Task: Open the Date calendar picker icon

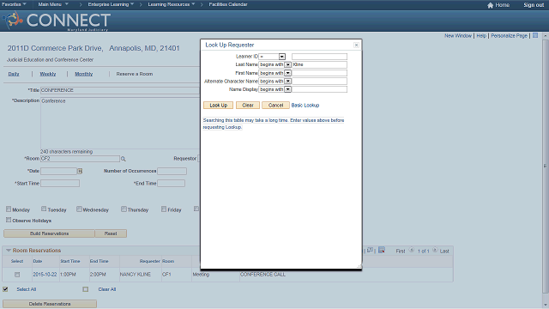Action: (80, 171)
